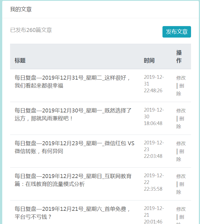Click timestamp 2019-12-31 22:48:26
Viewport: 200px width, 224px height.
(154, 84)
